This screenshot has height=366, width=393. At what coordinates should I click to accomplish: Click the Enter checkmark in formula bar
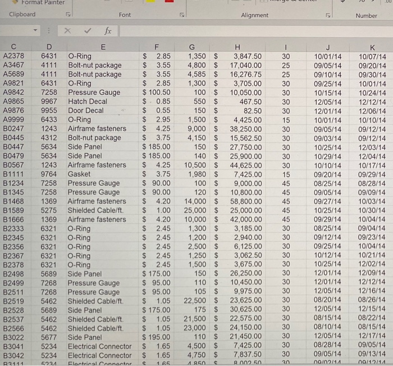[x=88, y=30]
